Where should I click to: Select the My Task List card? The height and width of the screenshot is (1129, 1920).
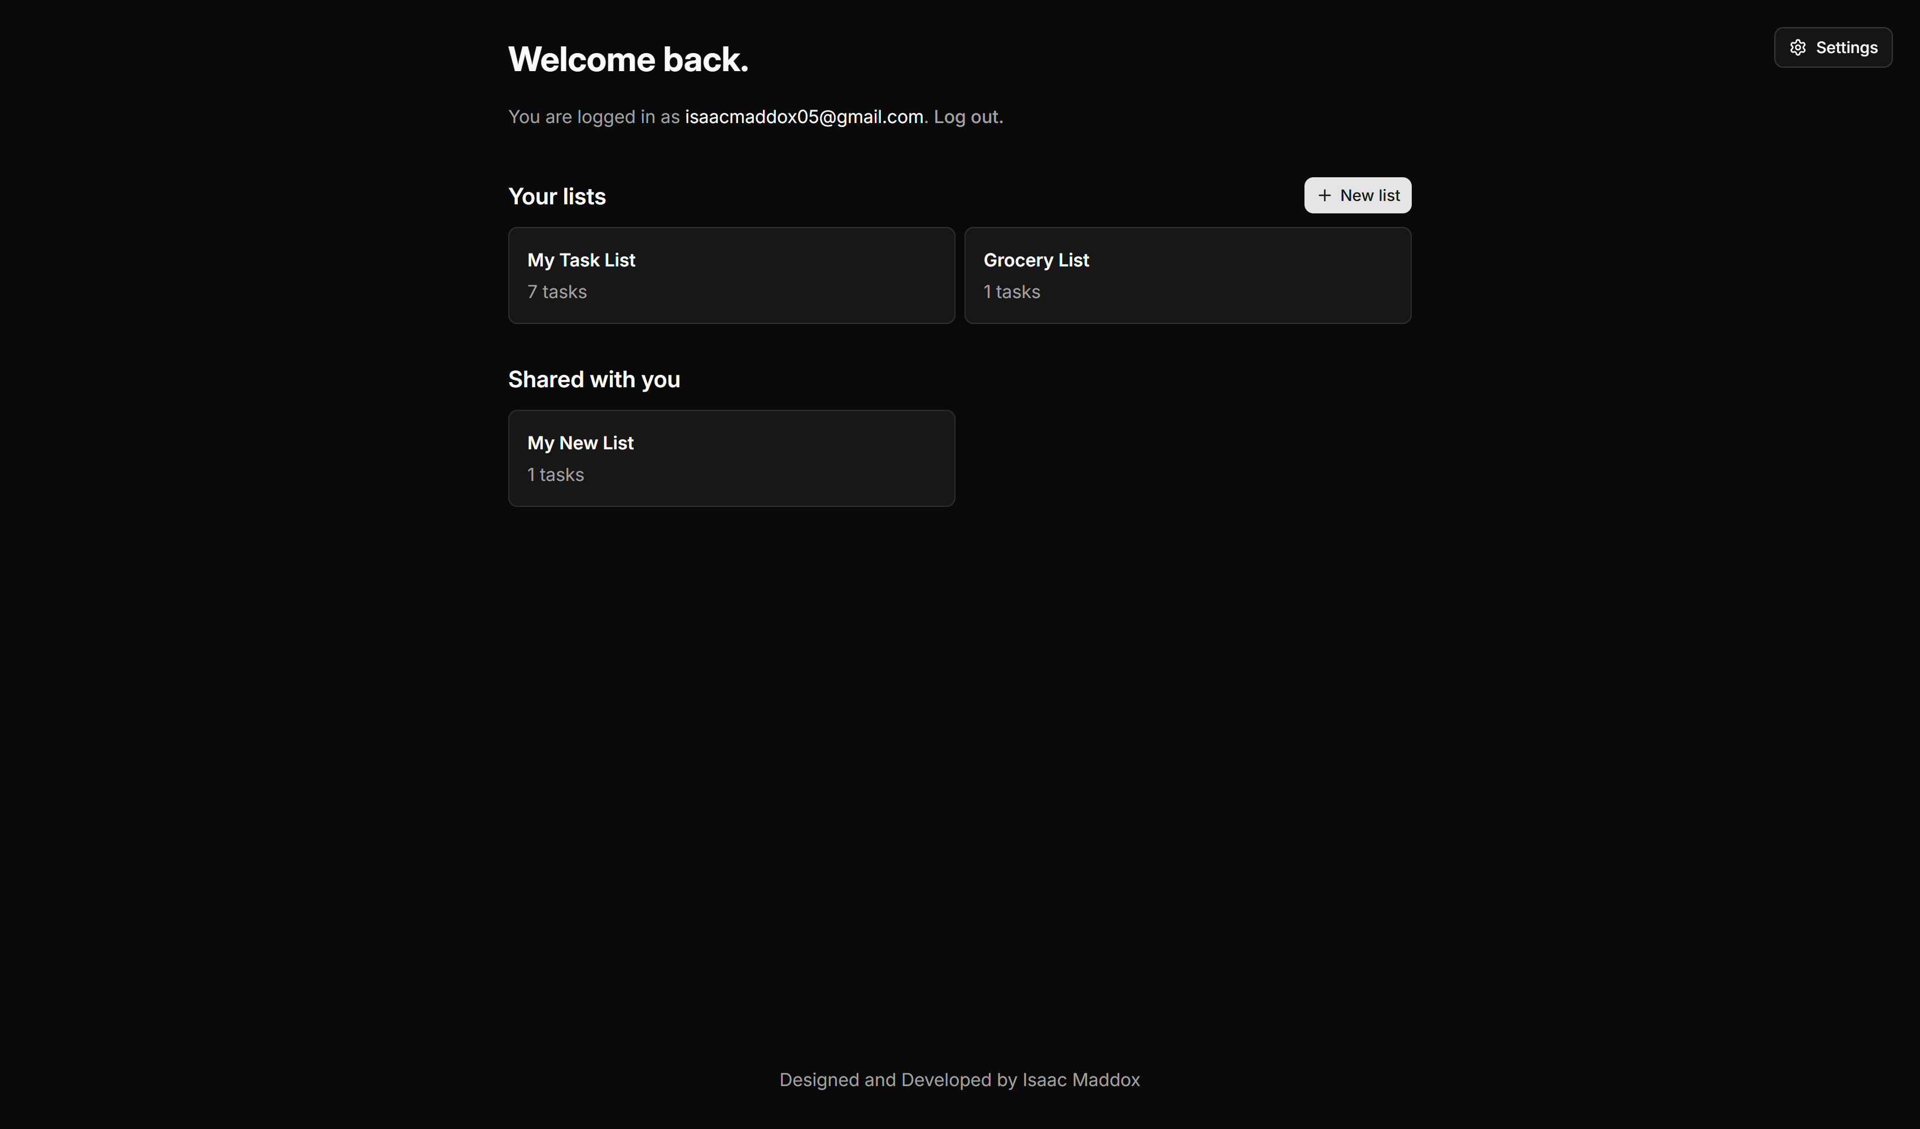pyautogui.click(x=731, y=275)
